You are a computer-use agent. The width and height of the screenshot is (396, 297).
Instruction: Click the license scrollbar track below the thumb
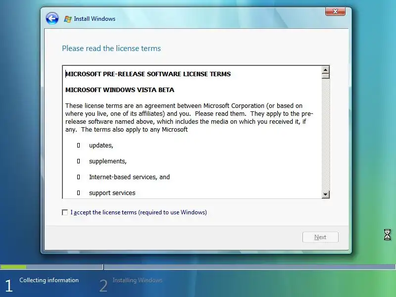pyautogui.click(x=326, y=134)
